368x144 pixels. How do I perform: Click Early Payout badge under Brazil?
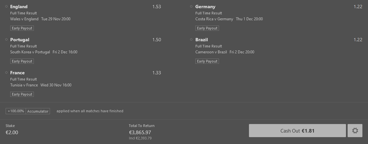pyautogui.click(x=207, y=61)
